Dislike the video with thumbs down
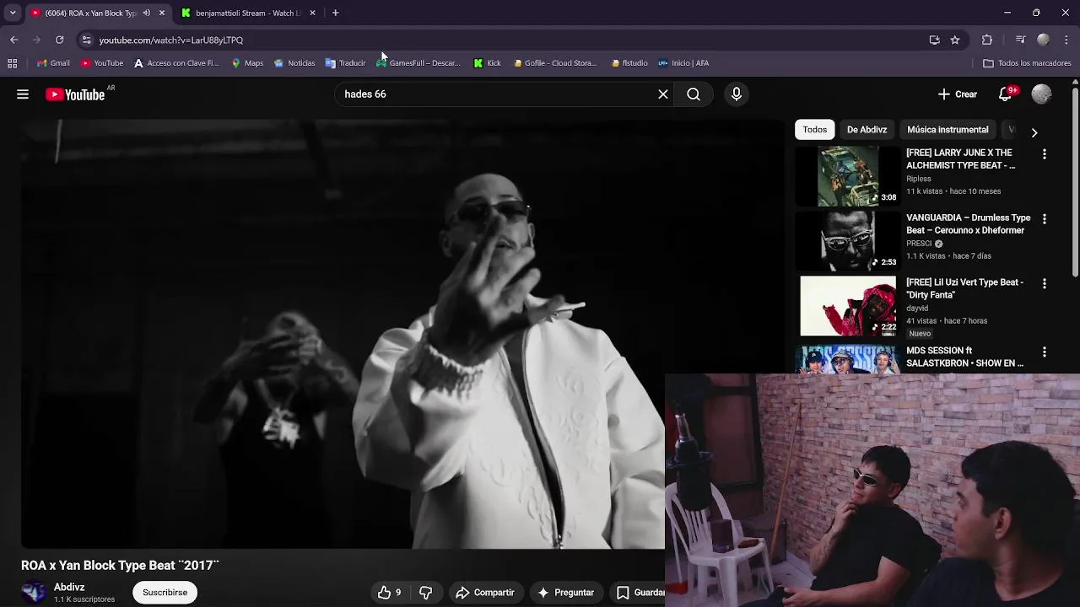The image size is (1080, 607). [426, 593]
